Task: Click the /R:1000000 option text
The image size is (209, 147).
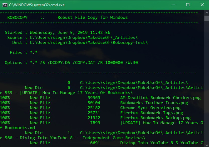Action: point(110,62)
